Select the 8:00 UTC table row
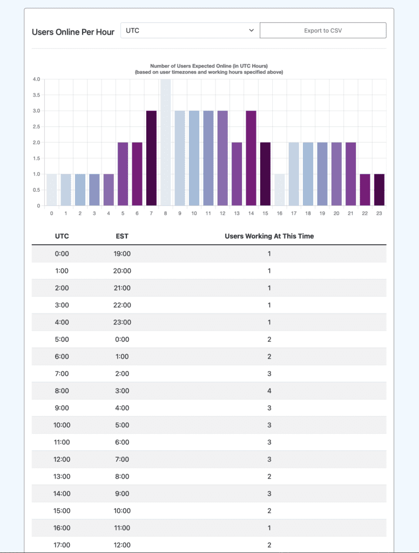The image size is (419, 553). point(209,390)
